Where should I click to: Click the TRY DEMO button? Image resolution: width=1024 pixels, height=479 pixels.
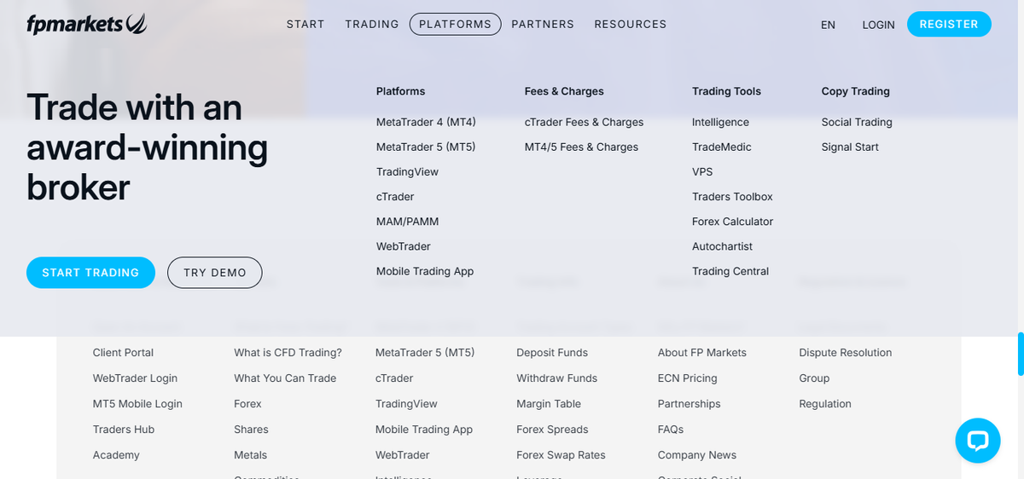click(215, 273)
